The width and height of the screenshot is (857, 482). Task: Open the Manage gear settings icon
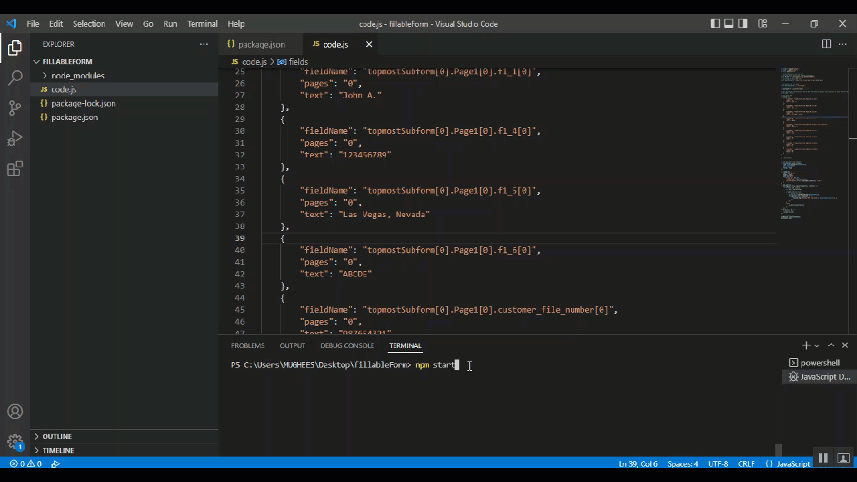click(x=15, y=442)
